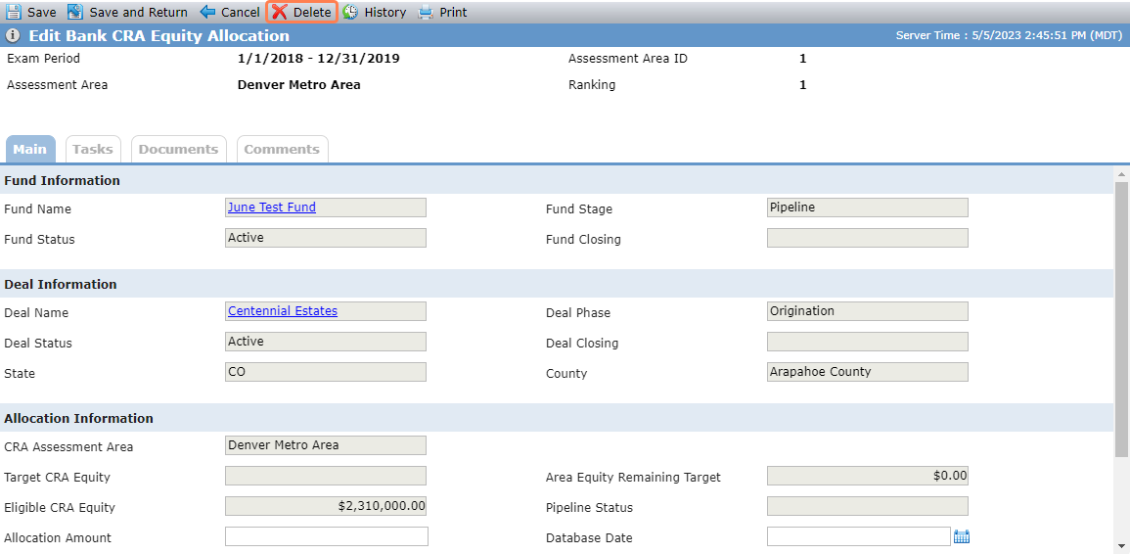Click the Ranking label

coord(592,85)
